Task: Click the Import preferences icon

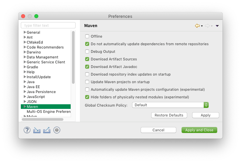Action: pos(37,130)
